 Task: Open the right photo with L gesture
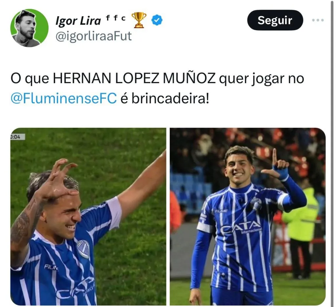pyautogui.click(x=248, y=216)
